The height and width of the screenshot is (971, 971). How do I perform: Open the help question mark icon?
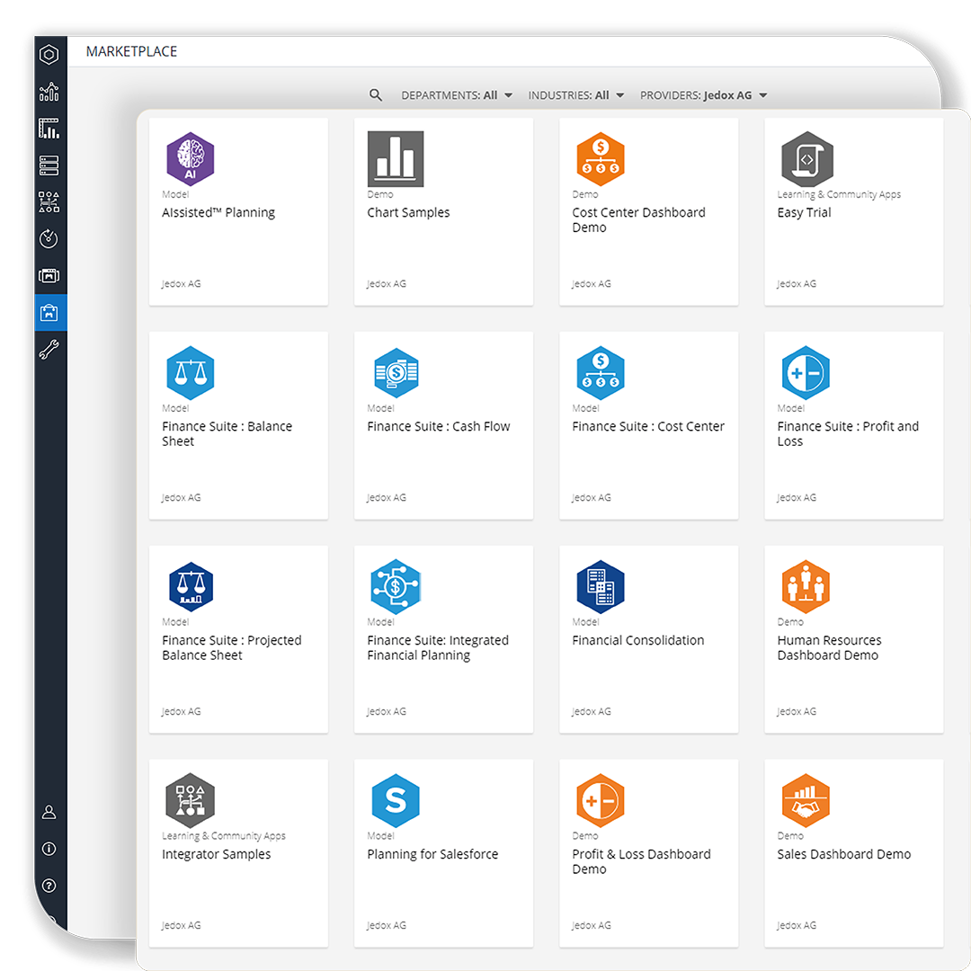pos(49,886)
